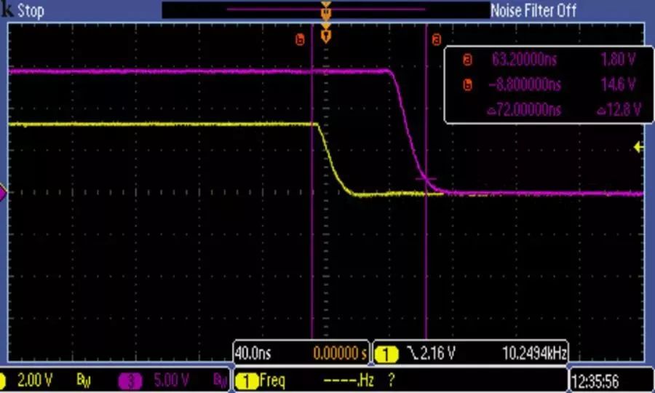The height and width of the screenshot is (393, 655).
Task: Click the orange trigger position marker T
Action: (x=326, y=36)
